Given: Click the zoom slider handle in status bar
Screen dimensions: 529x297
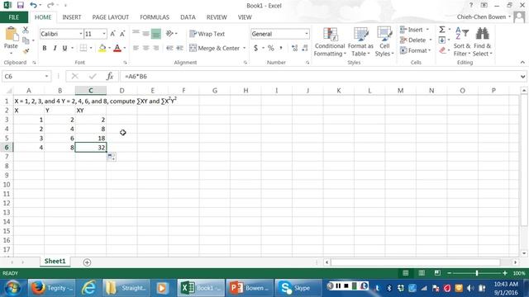Looking at the screenshot, I should click(477, 273).
